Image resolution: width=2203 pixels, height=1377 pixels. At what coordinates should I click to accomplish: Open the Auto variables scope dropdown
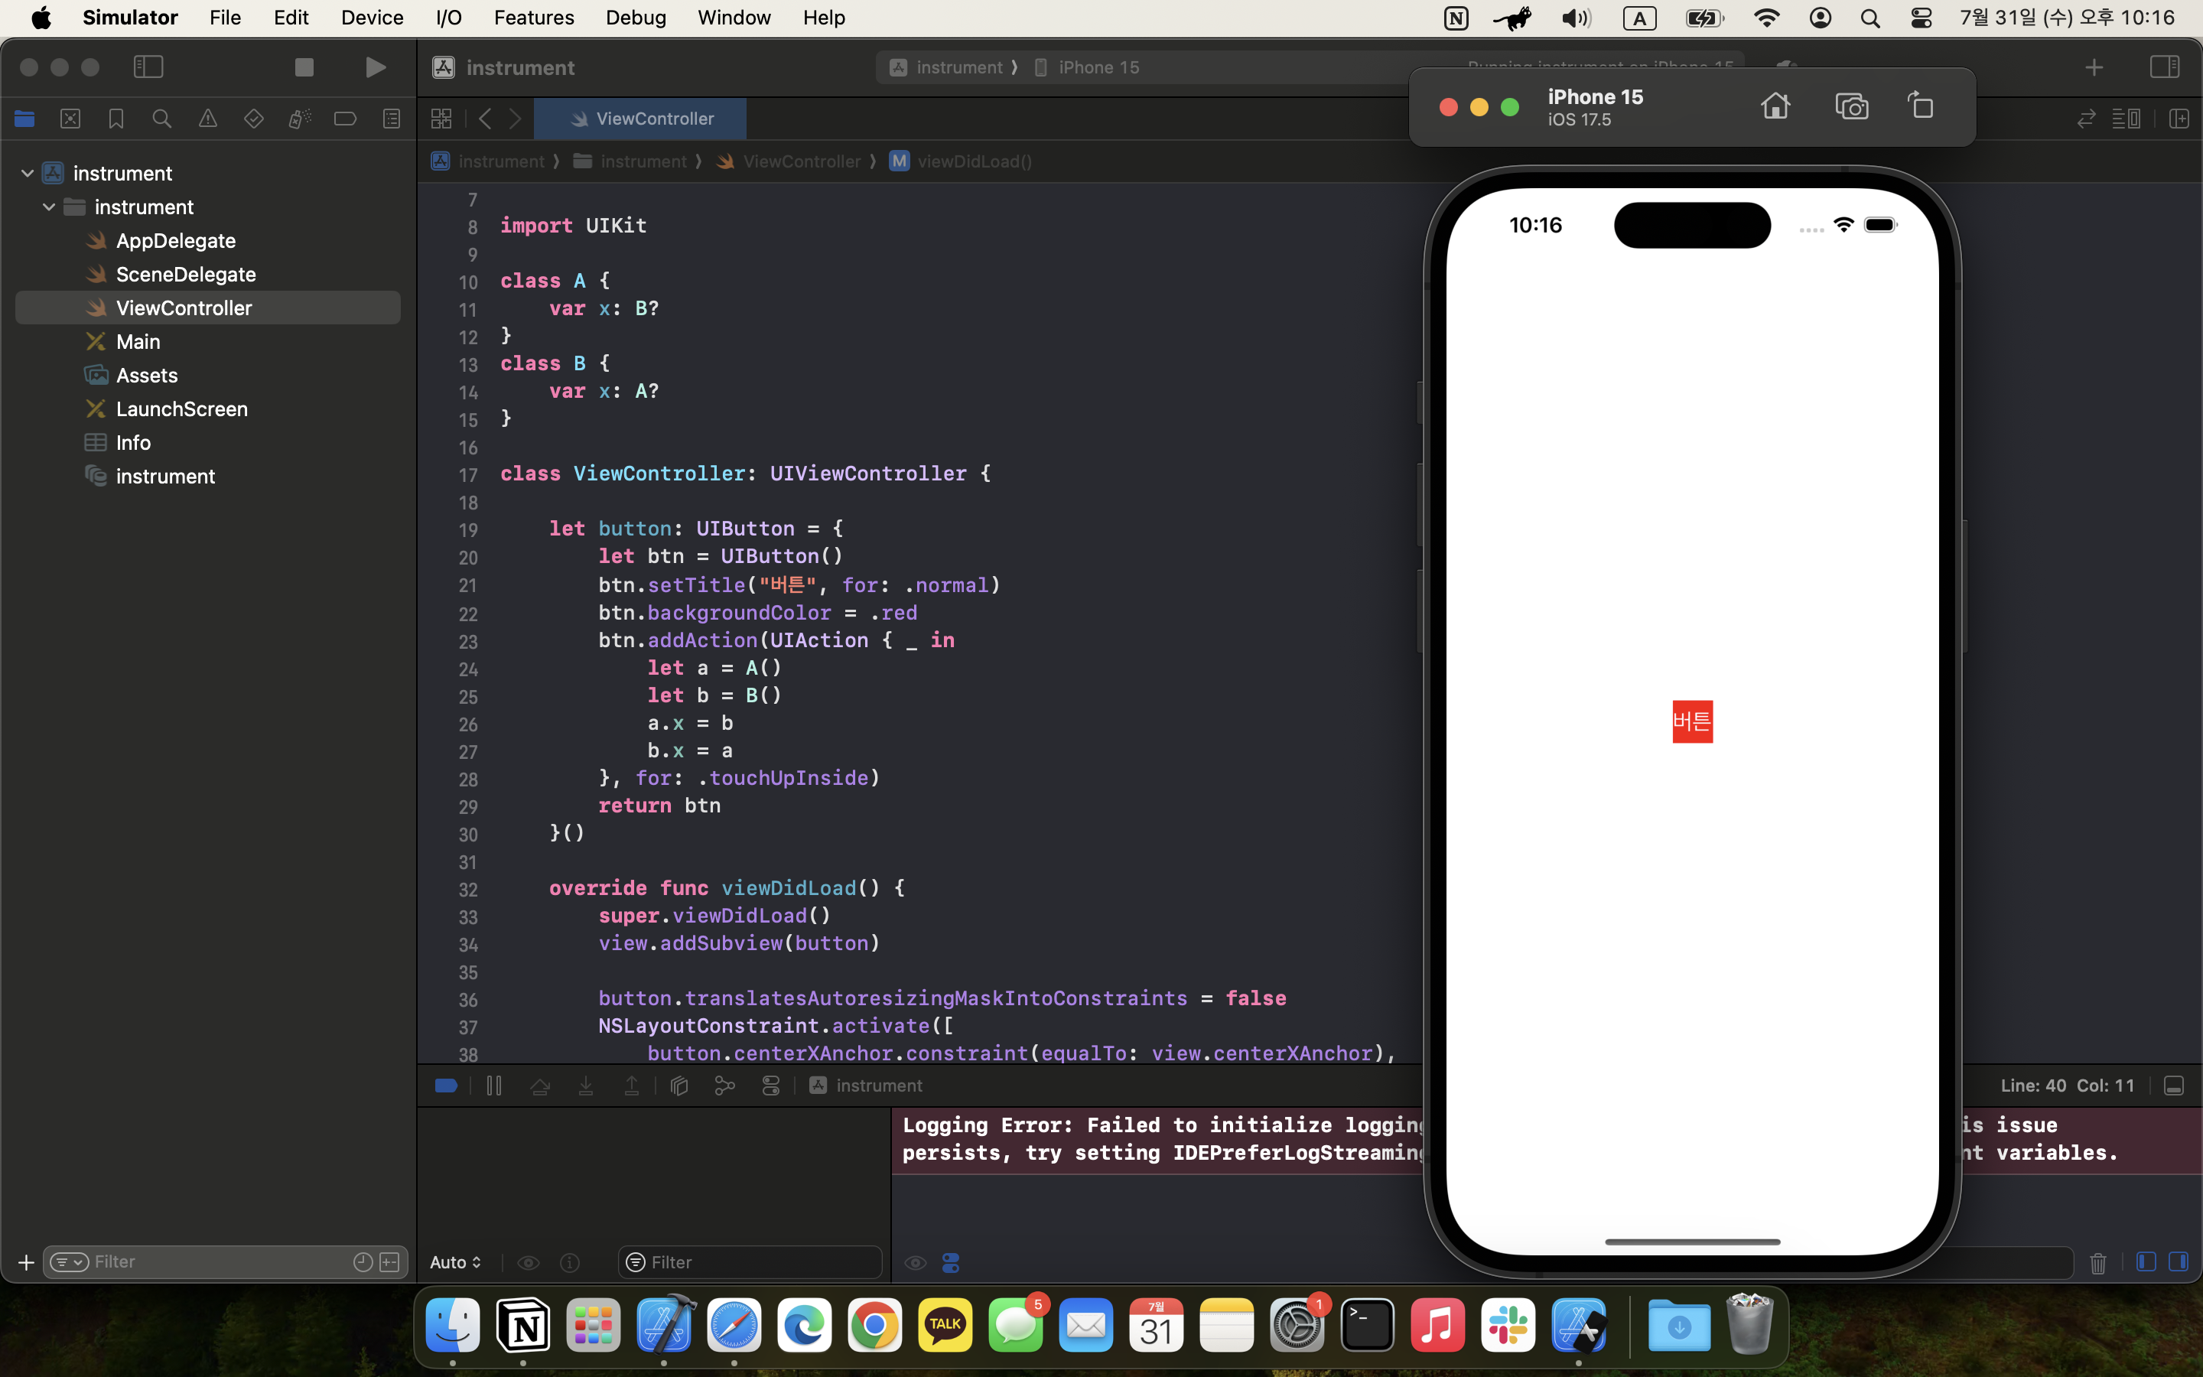[455, 1262]
